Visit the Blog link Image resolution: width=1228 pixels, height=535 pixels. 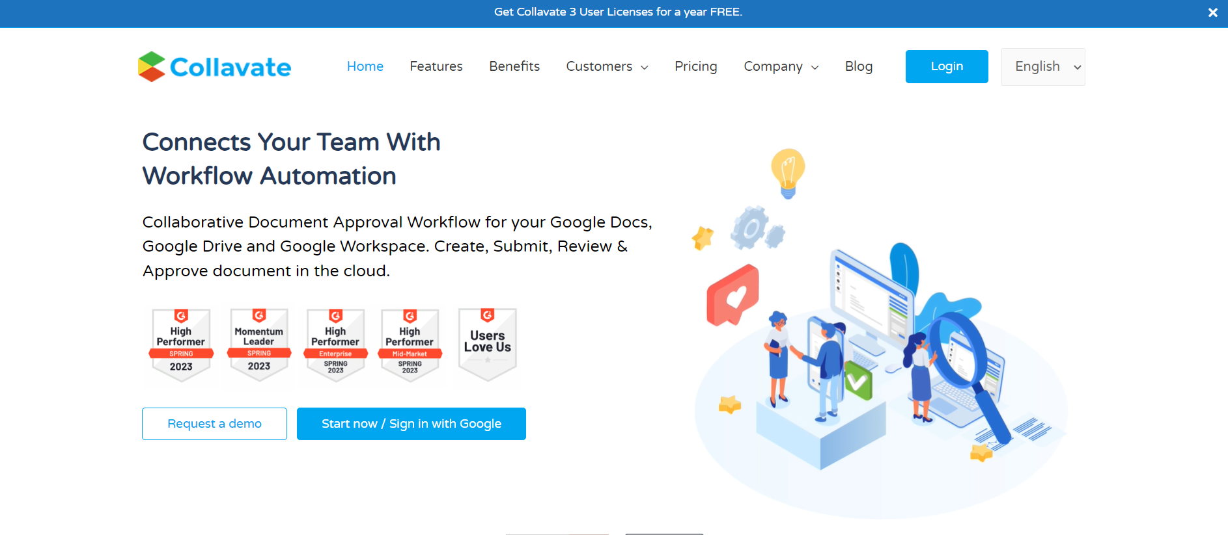point(859,66)
